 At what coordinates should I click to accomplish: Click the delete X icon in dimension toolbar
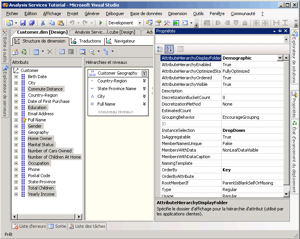click(50, 51)
